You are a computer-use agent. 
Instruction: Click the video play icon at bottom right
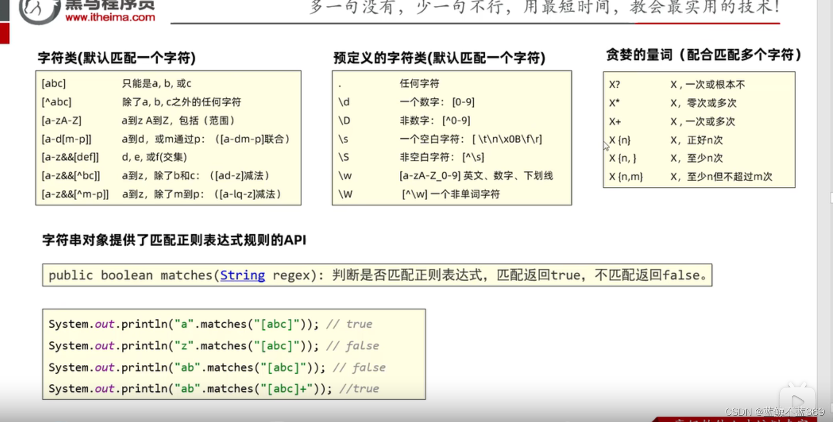click(797, 401)
